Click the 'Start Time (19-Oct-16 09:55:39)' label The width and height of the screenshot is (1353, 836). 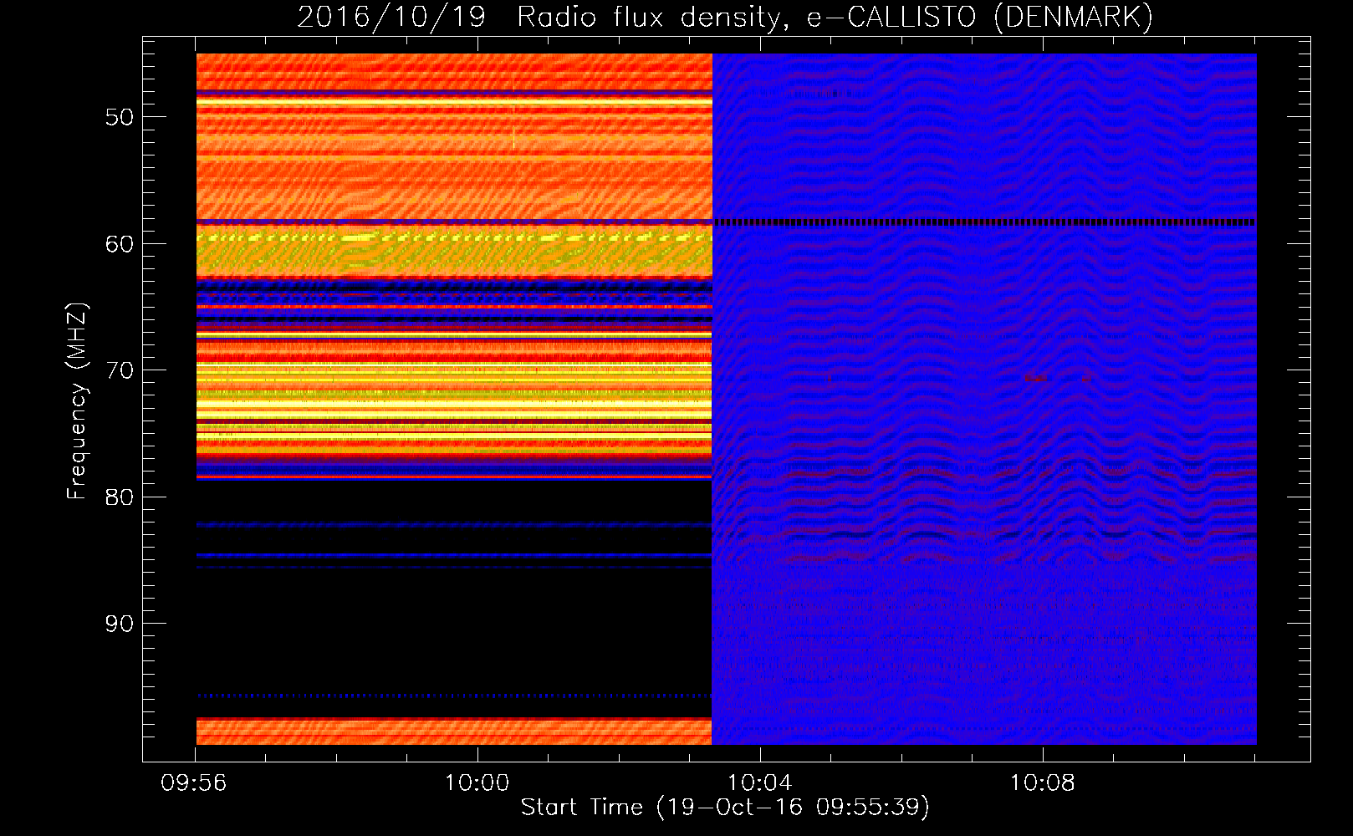725,808
